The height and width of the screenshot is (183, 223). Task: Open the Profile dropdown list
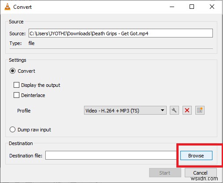coord(125,110)
